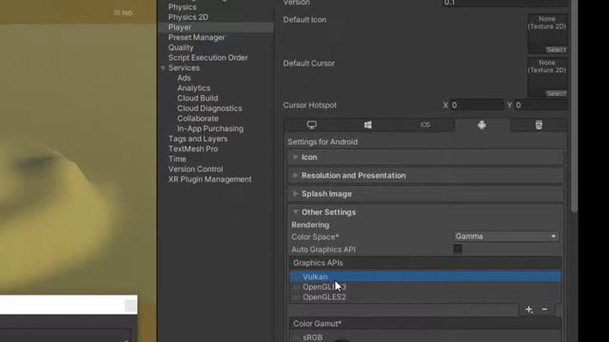Open Time settings category
The image size is (609, 342).
177,159
